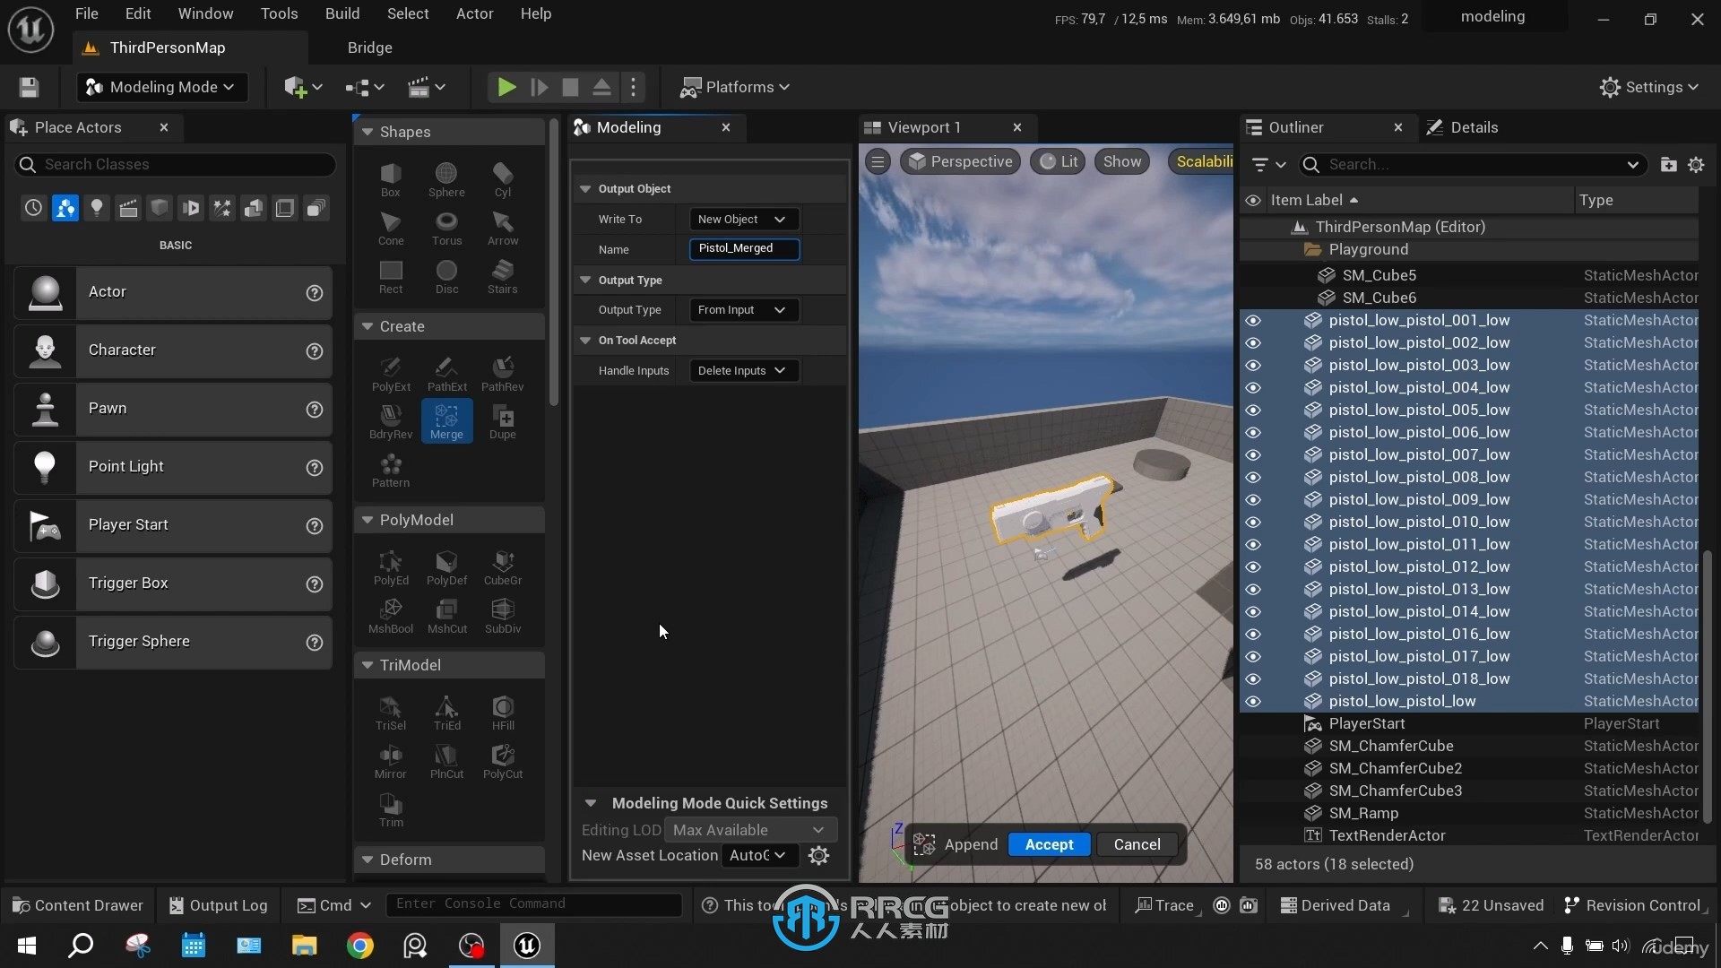Select the Cylinder shape tool
Viewport: 1721px width, 968px height.
503,179
